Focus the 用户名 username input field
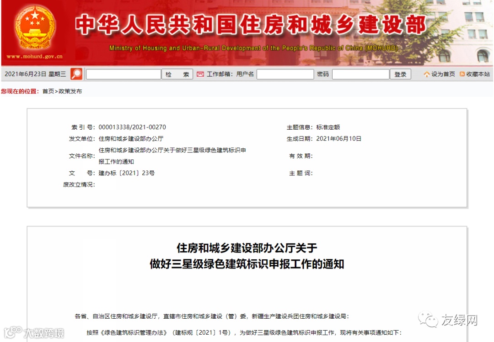Screen dimensions: 494x342 285,74
